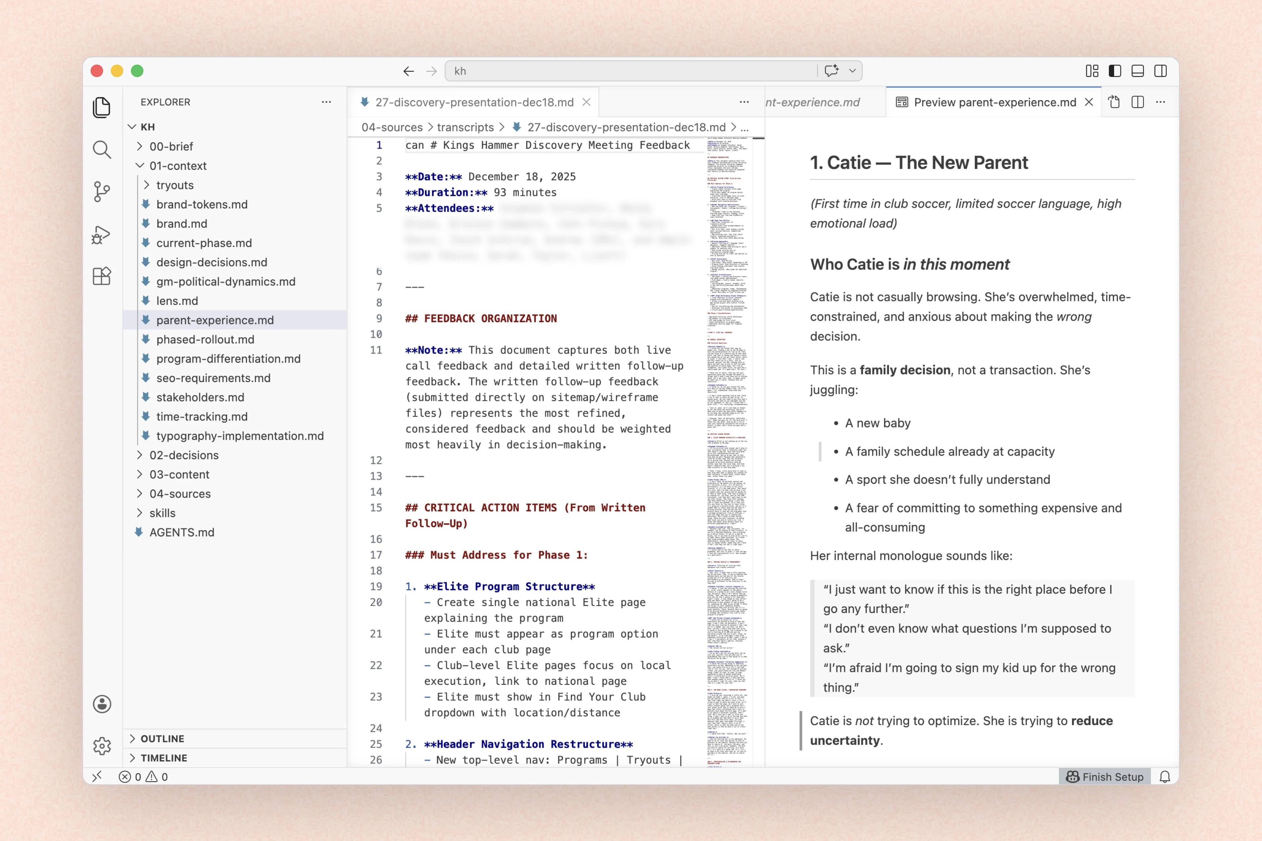Expand the 03-content folder
The image size is (1262, 841).
point(235,475)
